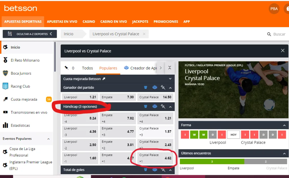Switch to the Todos markets tab
Viewport: 289px width, 178px height.
[87, 68]
